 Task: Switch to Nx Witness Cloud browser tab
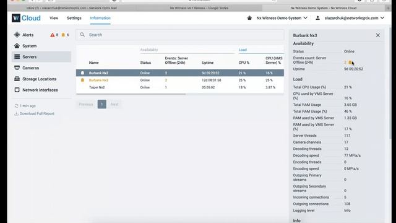[323, 8]
